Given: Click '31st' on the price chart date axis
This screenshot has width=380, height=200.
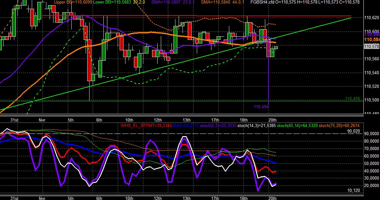Looking at the screenshot, I should [x=14, y=120].
